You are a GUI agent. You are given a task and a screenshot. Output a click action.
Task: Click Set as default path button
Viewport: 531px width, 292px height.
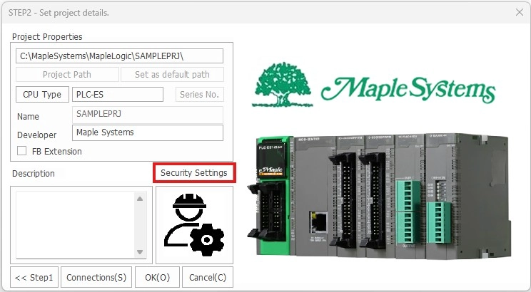pyautogui.click(x=172, y=74)
